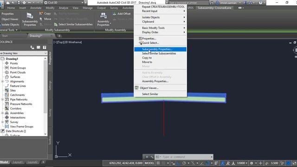Open the Annotate ribbon tab

click(36, 8)
